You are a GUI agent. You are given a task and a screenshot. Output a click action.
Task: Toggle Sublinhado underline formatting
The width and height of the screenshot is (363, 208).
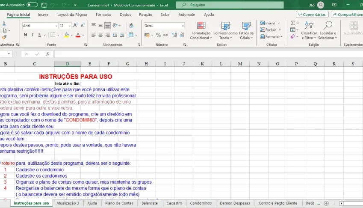39,35
